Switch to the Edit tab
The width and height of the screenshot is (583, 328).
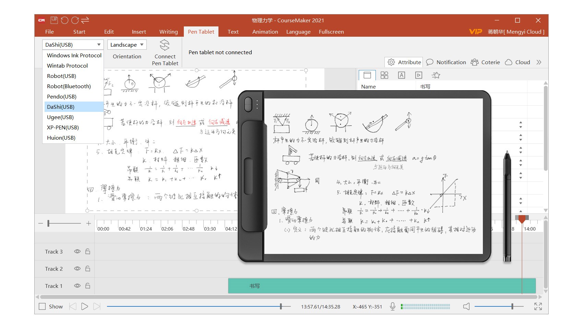109,32
